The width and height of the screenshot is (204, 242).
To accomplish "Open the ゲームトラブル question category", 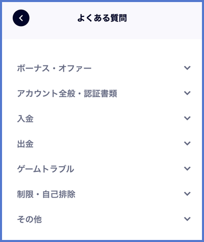I will [45, 169].
